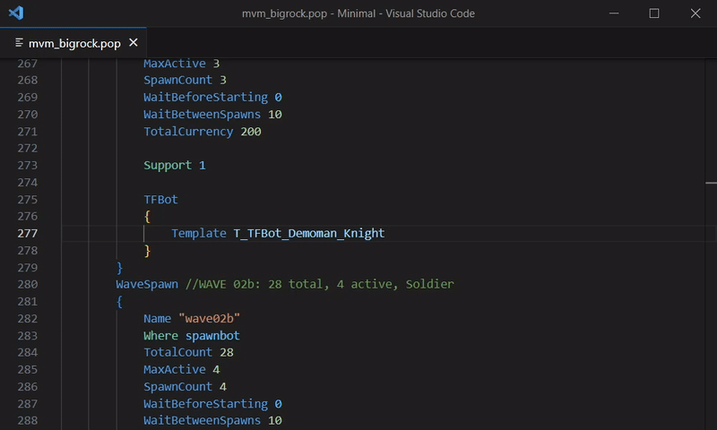Image resolution: width=717 pixels, height=430 pixels.
Task: Close the Visual Studio Code window
Action: tap(695, 13)
